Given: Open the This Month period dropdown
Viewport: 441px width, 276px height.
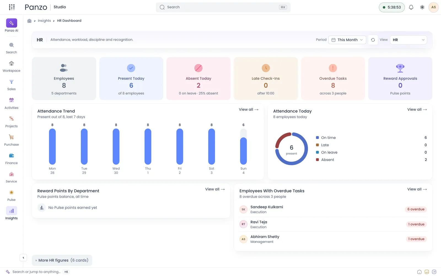Looking at the screenshot, I should click(x=347, y=40).
